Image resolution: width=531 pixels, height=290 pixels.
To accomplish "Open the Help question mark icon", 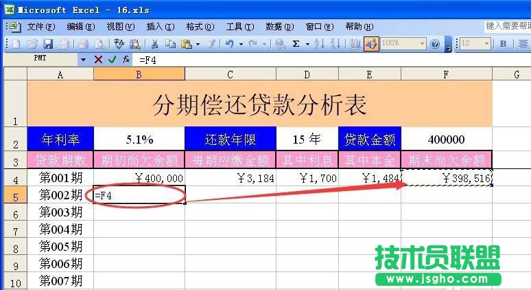I will (x=435, y=44).
